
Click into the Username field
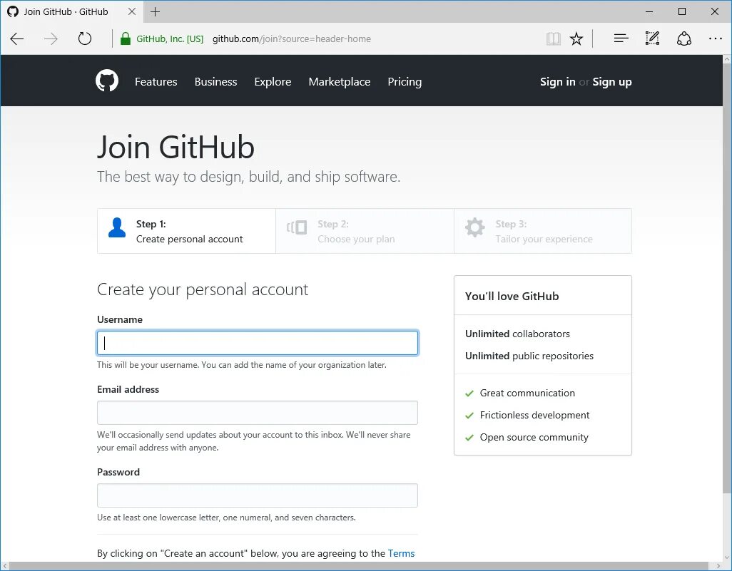258,343
